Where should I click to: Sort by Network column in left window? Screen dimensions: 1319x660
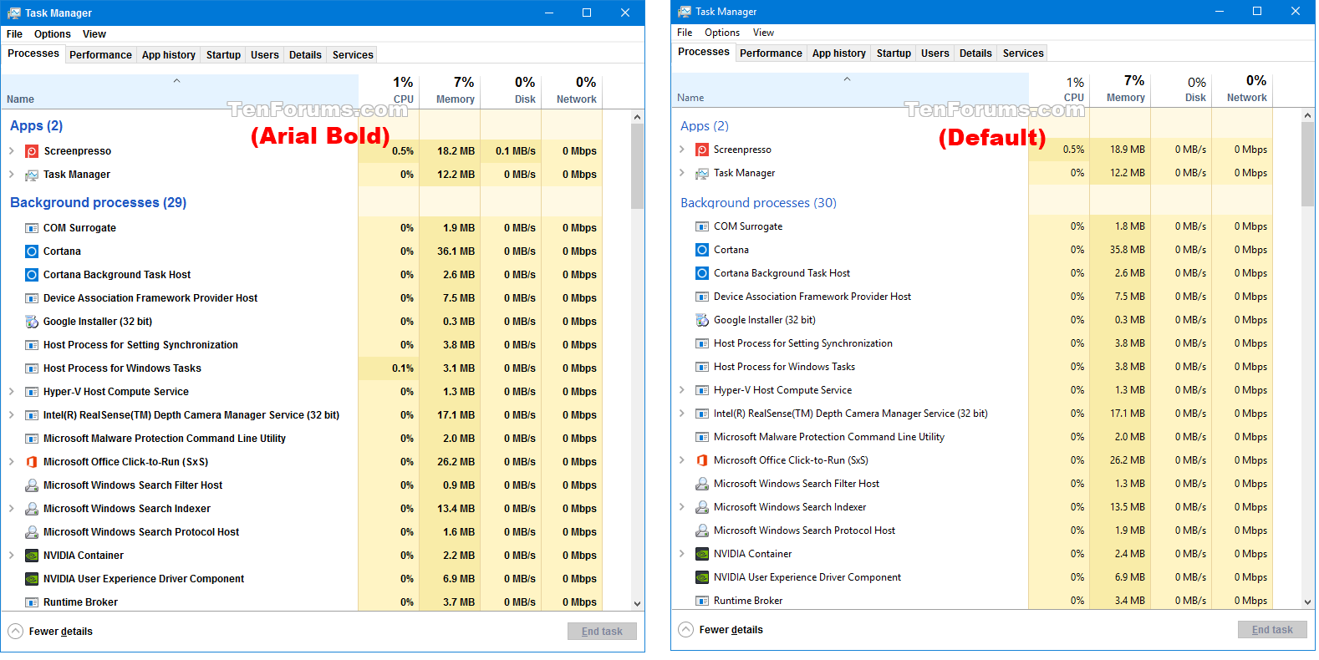tap(572, 91)
